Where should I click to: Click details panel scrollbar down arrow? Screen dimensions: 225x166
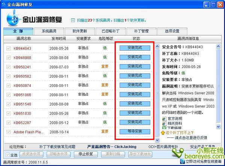218,127
